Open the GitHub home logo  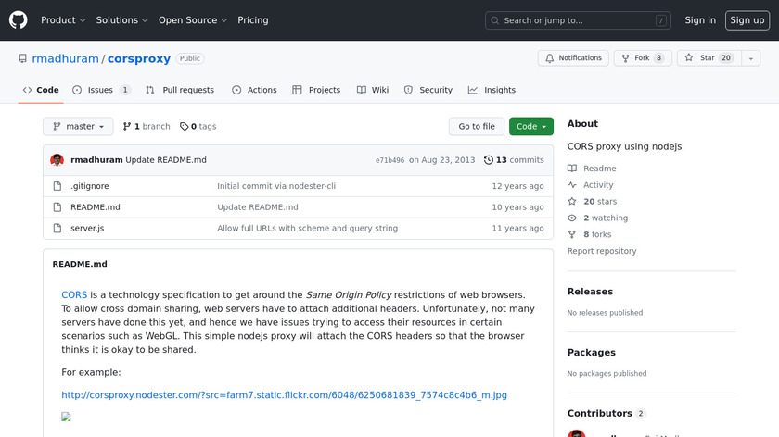[x=19, y=20]
